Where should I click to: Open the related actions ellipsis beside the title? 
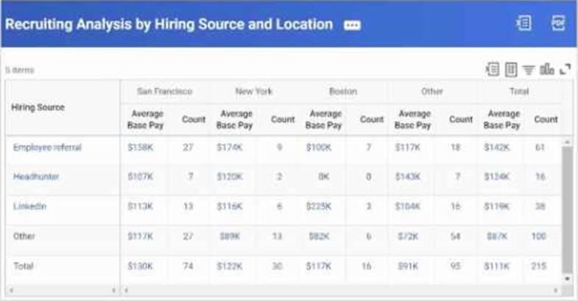tap(352, 25)
